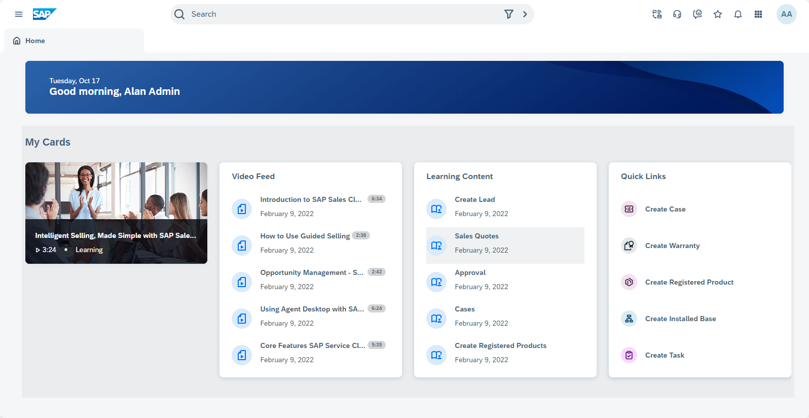The image size is (809, 418).
Task: Expand search with the chevron arrow
Action: pyautogui.click(x=525, y=14)
